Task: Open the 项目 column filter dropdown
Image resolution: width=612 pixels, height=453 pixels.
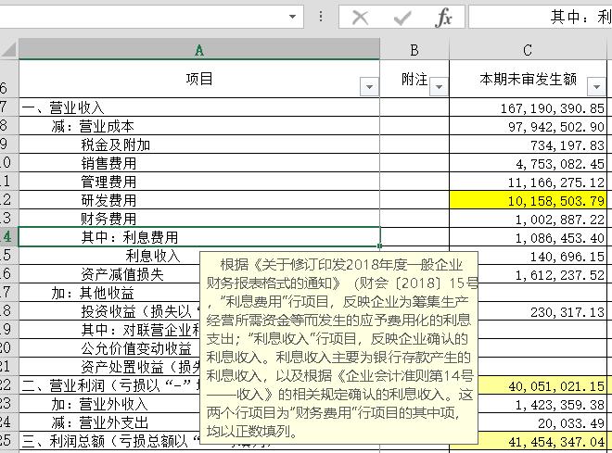Action: (369, 87)
